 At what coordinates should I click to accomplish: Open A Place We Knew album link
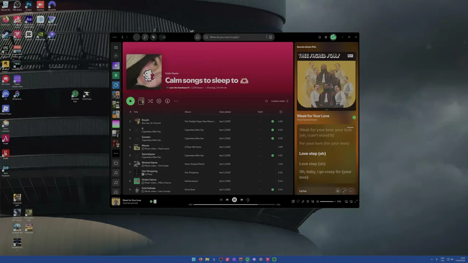[193, 147]
